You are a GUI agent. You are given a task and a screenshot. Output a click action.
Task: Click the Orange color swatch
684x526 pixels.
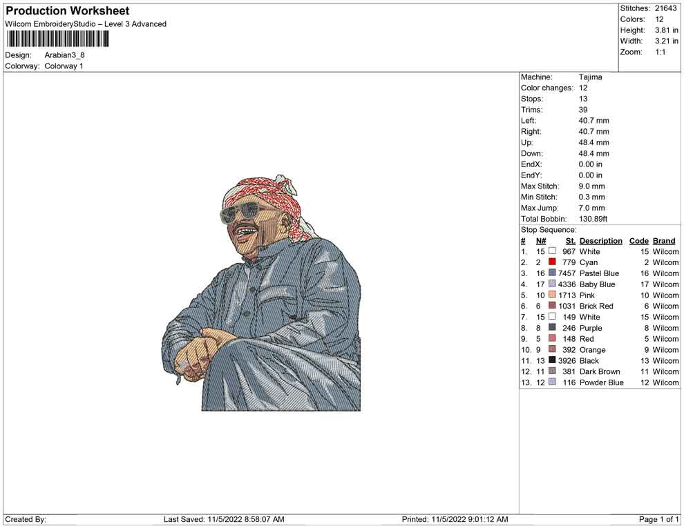[552, 349]
